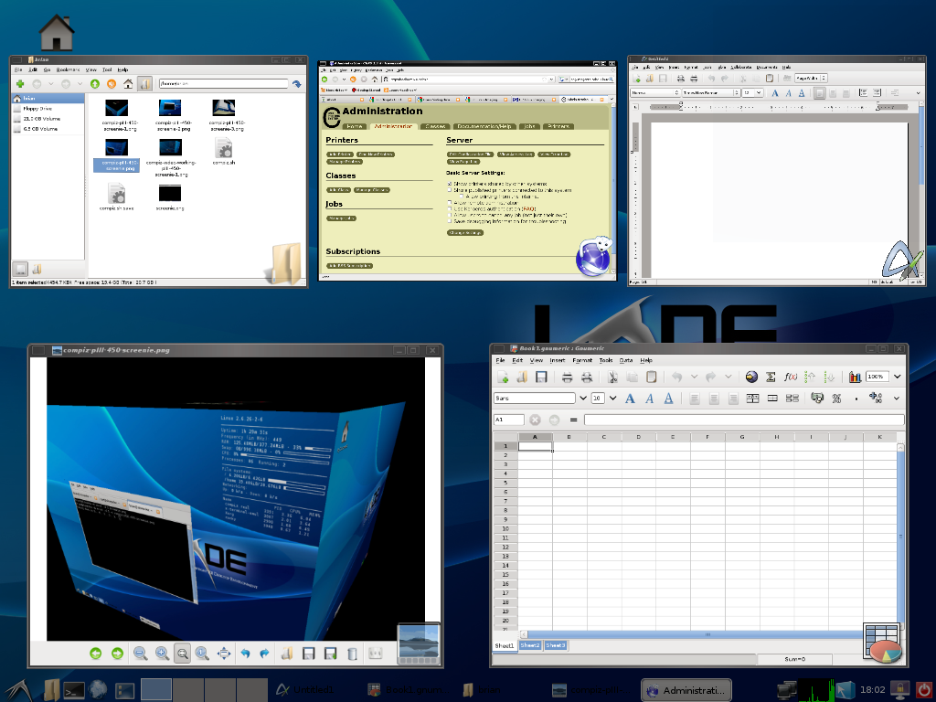This screenshot has height=702, width=936.
Task: Click the Change Settings button on CUPS page
Action: 465,233
